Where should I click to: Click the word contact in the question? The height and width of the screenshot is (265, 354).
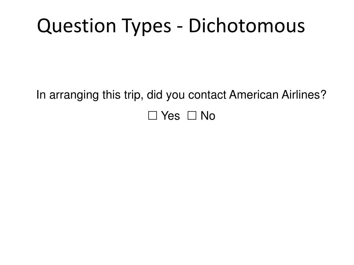(x=207, y=95)
